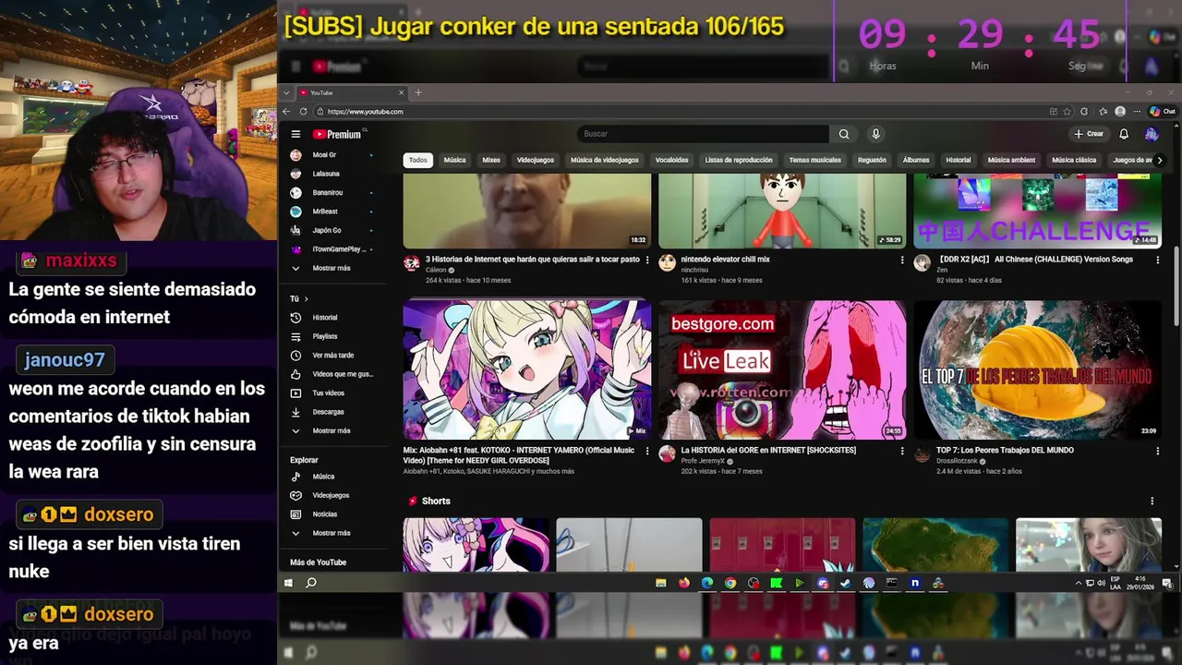1182x665 pixels.
Task: Click the YouTube search input field
Action: 704,134
